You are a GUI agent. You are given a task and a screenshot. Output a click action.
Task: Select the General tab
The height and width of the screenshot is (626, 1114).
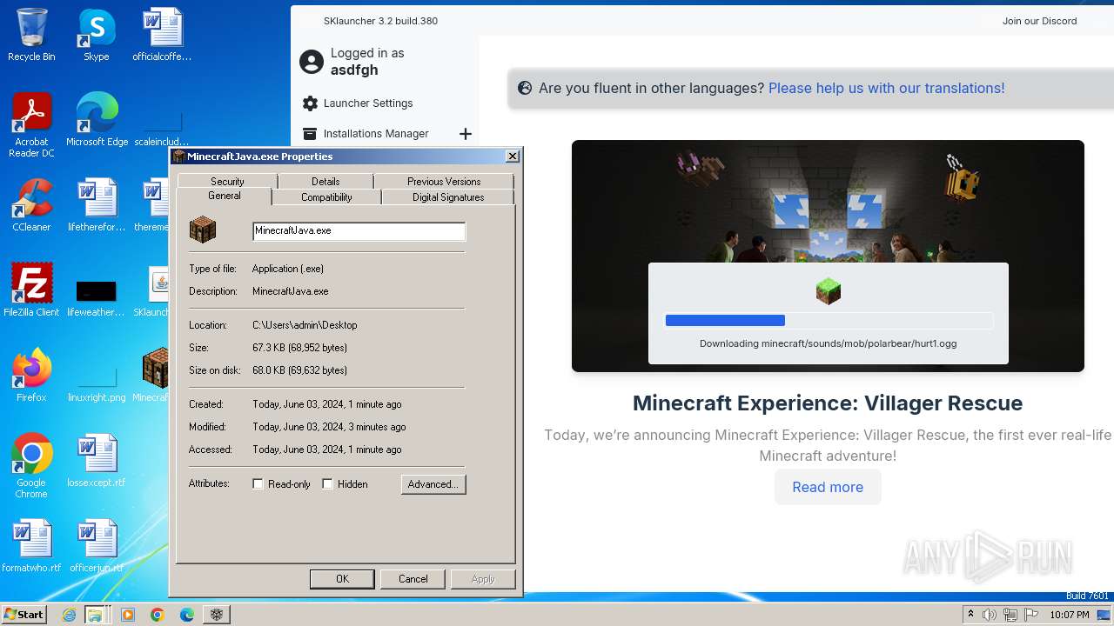point(224,196)
